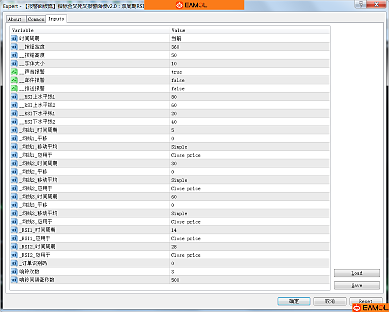Edit the _均线3_时间周期 value 60
Screen dimensions: 389x312
point(250,197)
